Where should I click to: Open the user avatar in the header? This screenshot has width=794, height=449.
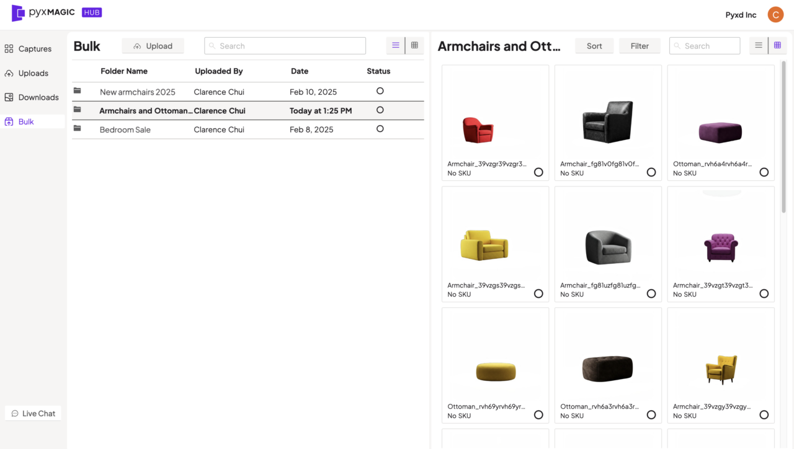(775, 15)
